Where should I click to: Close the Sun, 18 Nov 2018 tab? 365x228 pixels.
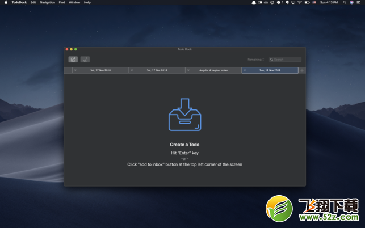click(245, 70)
